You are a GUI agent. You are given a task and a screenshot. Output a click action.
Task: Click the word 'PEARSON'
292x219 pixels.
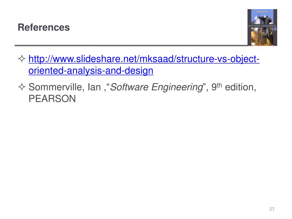pyautogui.click(x=52, y=98)
